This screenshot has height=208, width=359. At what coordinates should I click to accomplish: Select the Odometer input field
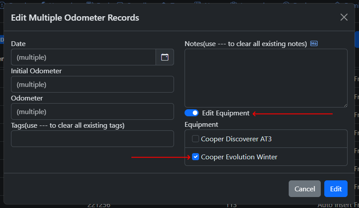(92, 111)
